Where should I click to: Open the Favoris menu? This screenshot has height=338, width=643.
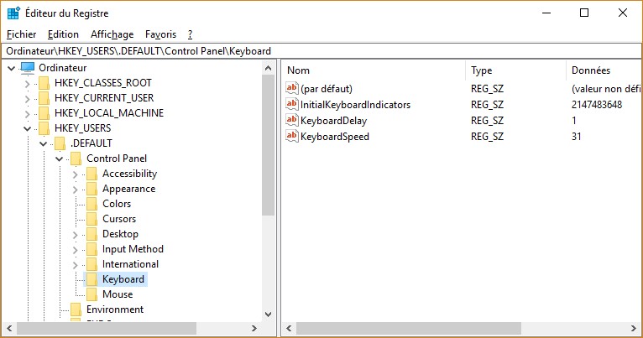[x=160, y=34]
